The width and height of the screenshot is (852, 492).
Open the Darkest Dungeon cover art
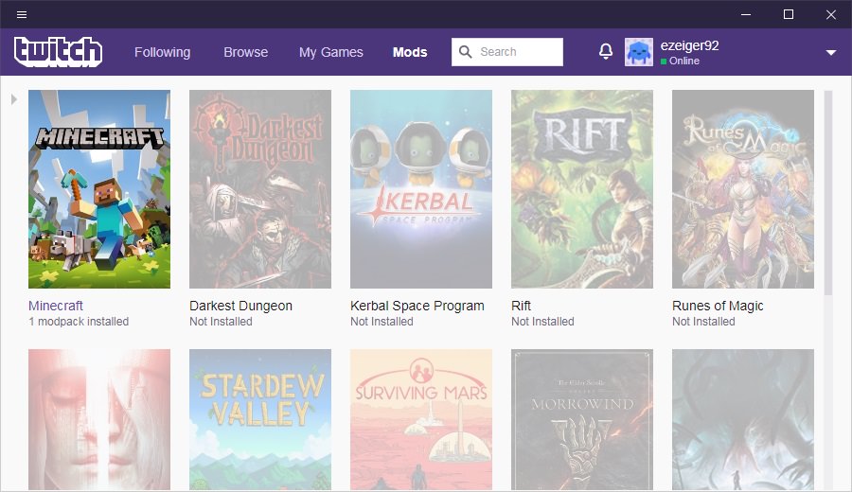click(260, 189)
